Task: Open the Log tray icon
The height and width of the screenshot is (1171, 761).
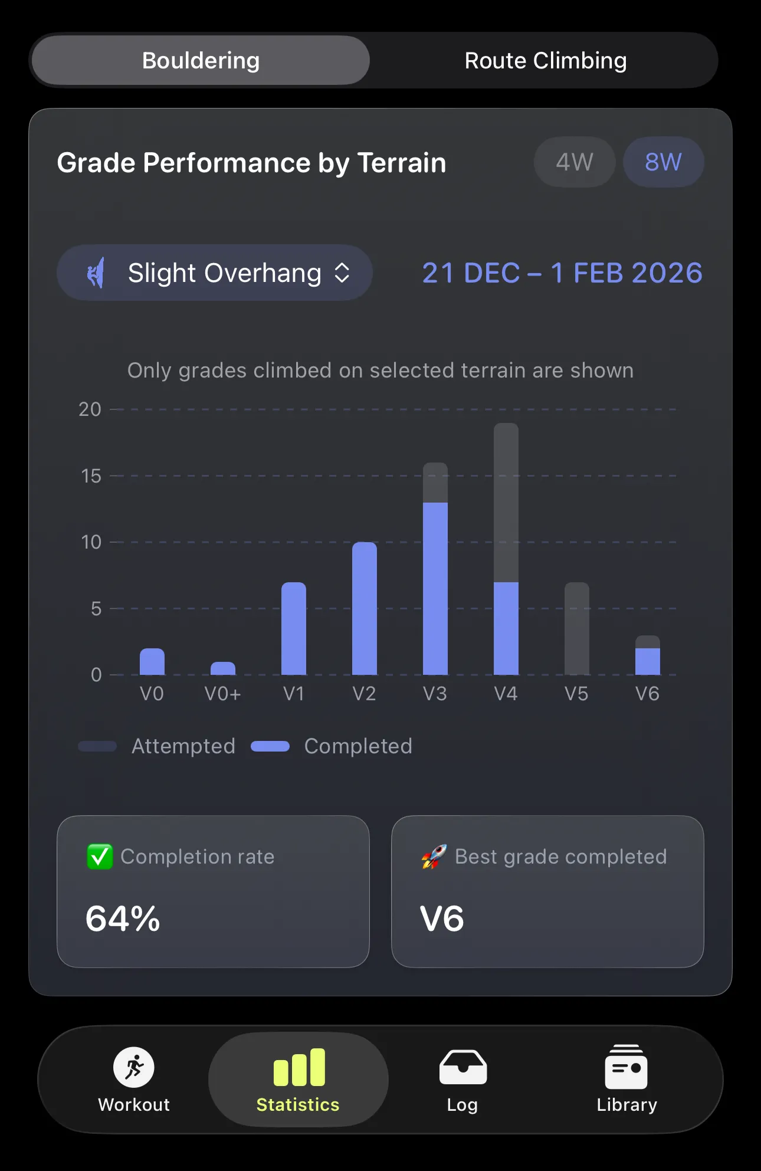Action: click(463, 1067)
